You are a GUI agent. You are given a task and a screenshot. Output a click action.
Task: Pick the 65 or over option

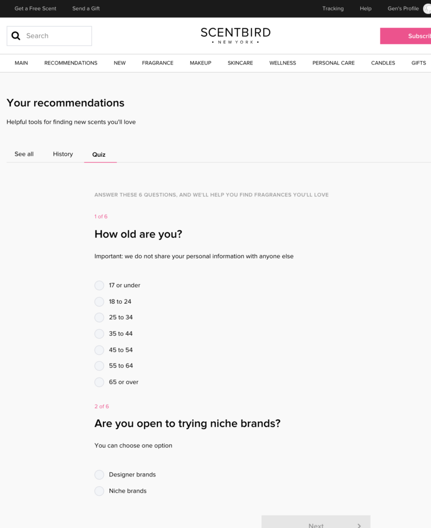[x=99, y=382]
